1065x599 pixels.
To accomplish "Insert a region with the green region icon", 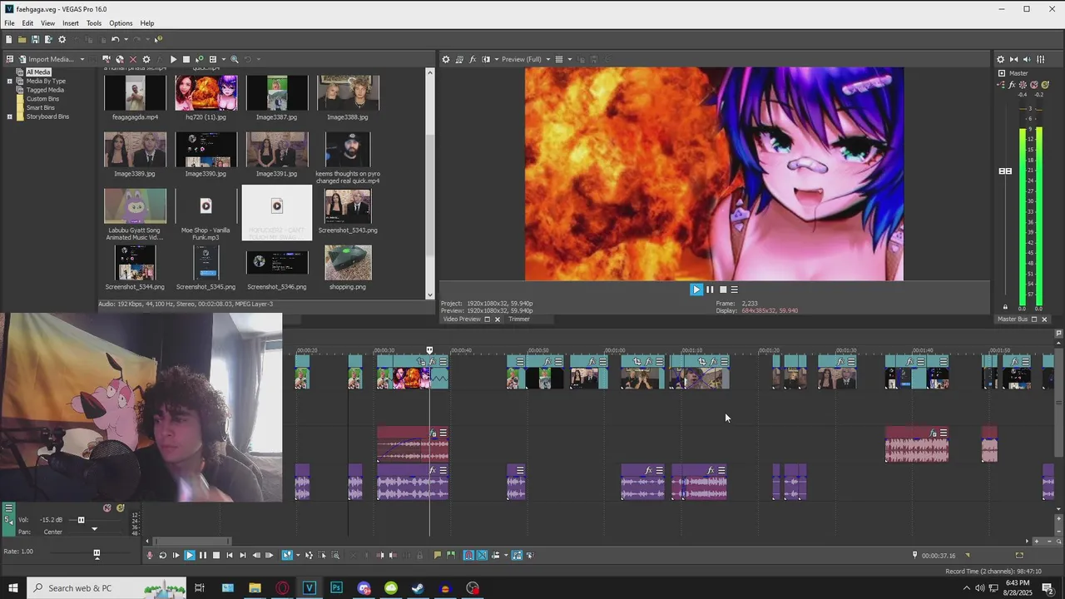I will point(451,555).
